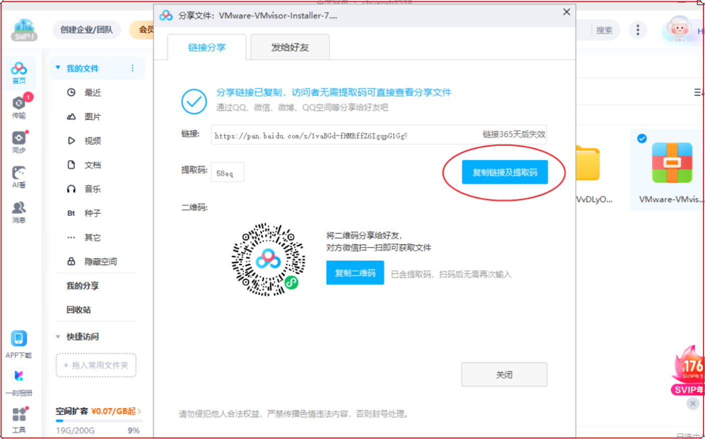This screenshot has width=705, height=439.
Task: Open the 文档 documents category
Action: 93,164
